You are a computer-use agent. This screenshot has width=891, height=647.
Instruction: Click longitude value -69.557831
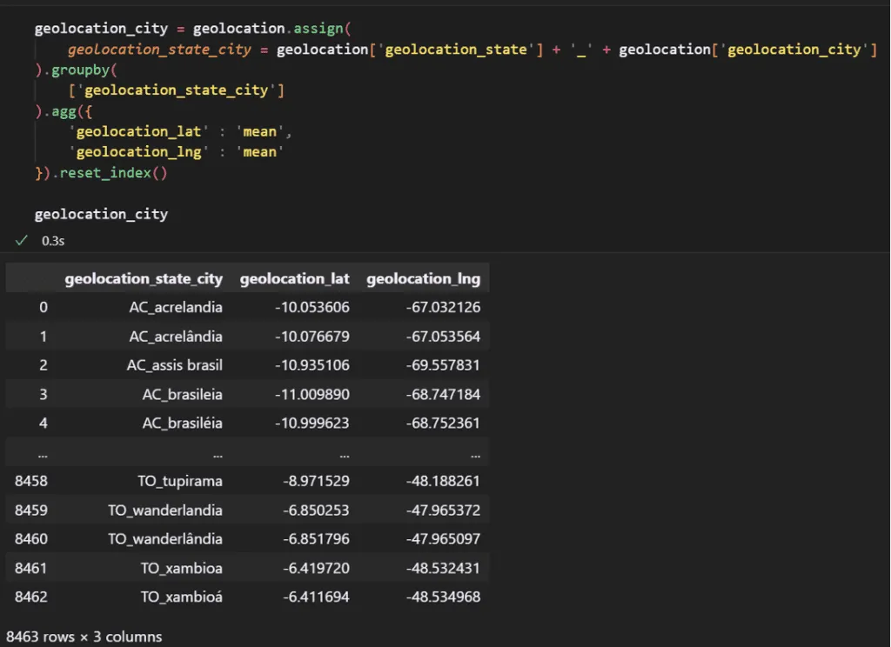coord(443,365)
